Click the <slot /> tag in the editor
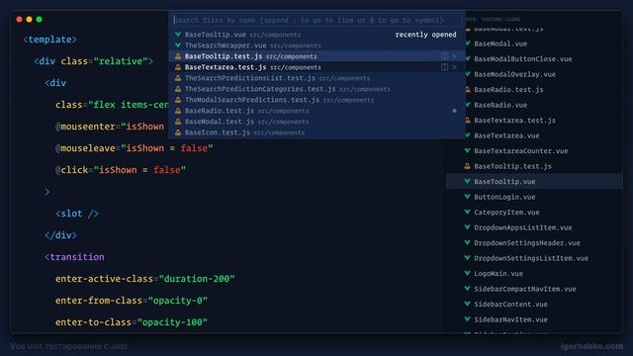Screen dimensions: 633x356 77,214
